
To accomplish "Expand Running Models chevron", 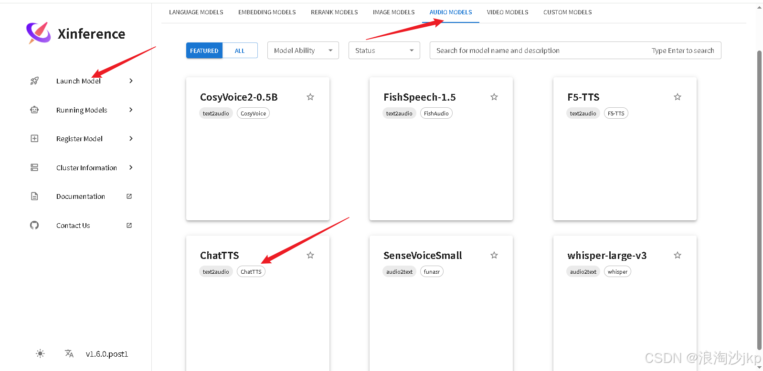I will click(x=131, y=110).
